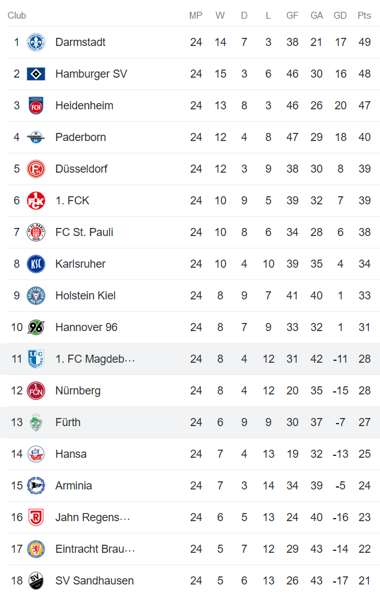Open the Fürth team page

(68, 422)
